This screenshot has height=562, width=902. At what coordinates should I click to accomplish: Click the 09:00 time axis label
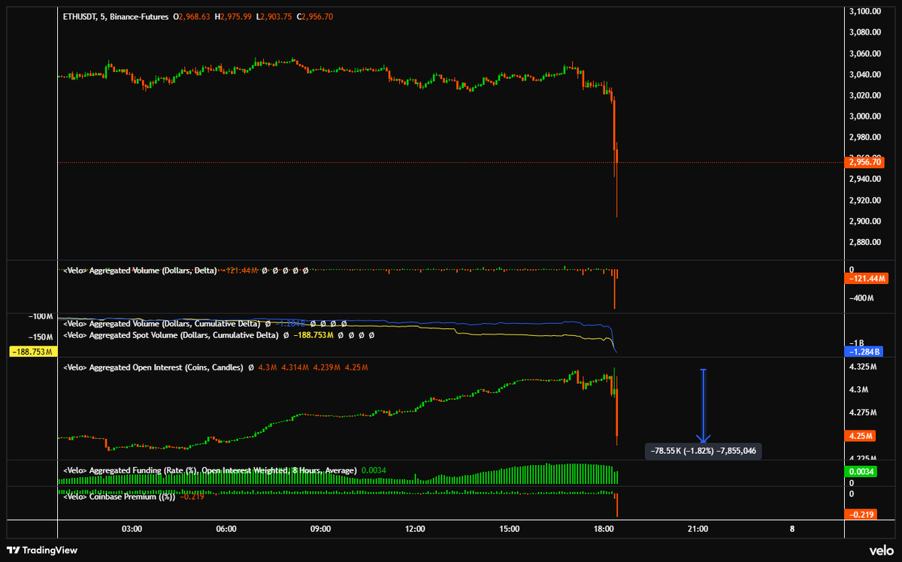(x=320, y=529)
